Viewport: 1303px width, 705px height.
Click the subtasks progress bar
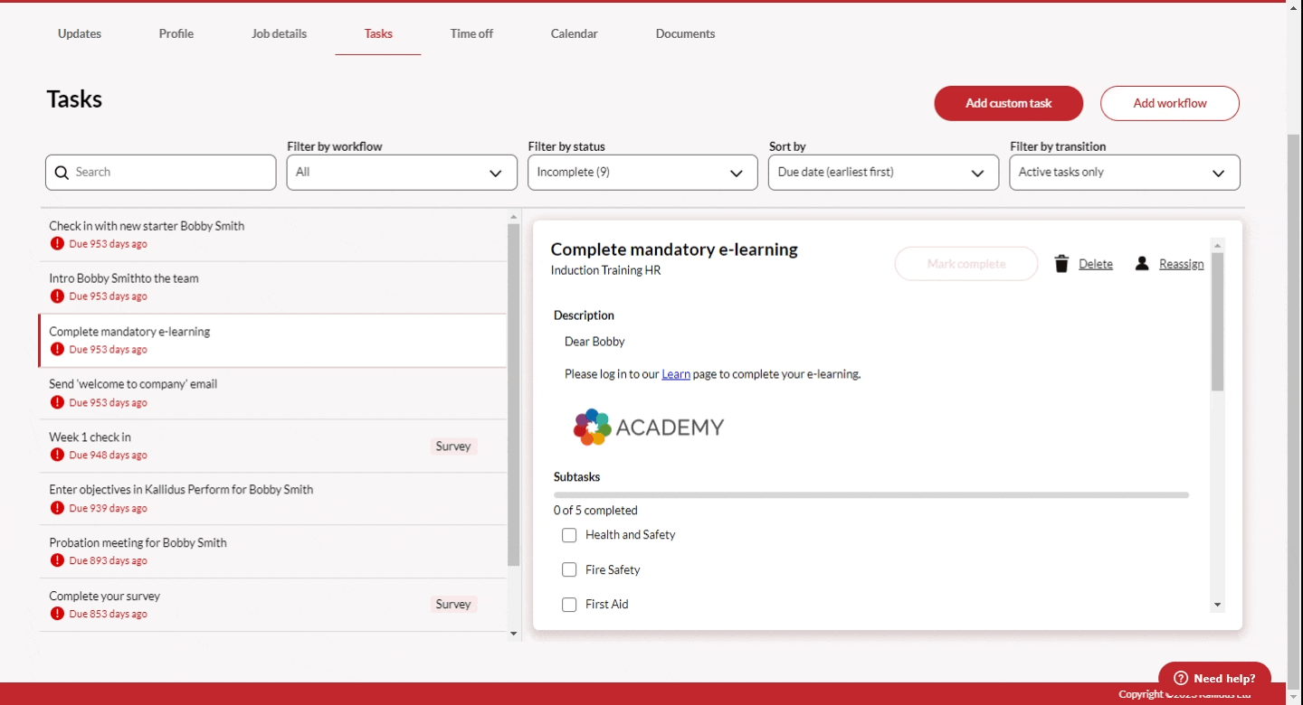[x=870, y=495]
